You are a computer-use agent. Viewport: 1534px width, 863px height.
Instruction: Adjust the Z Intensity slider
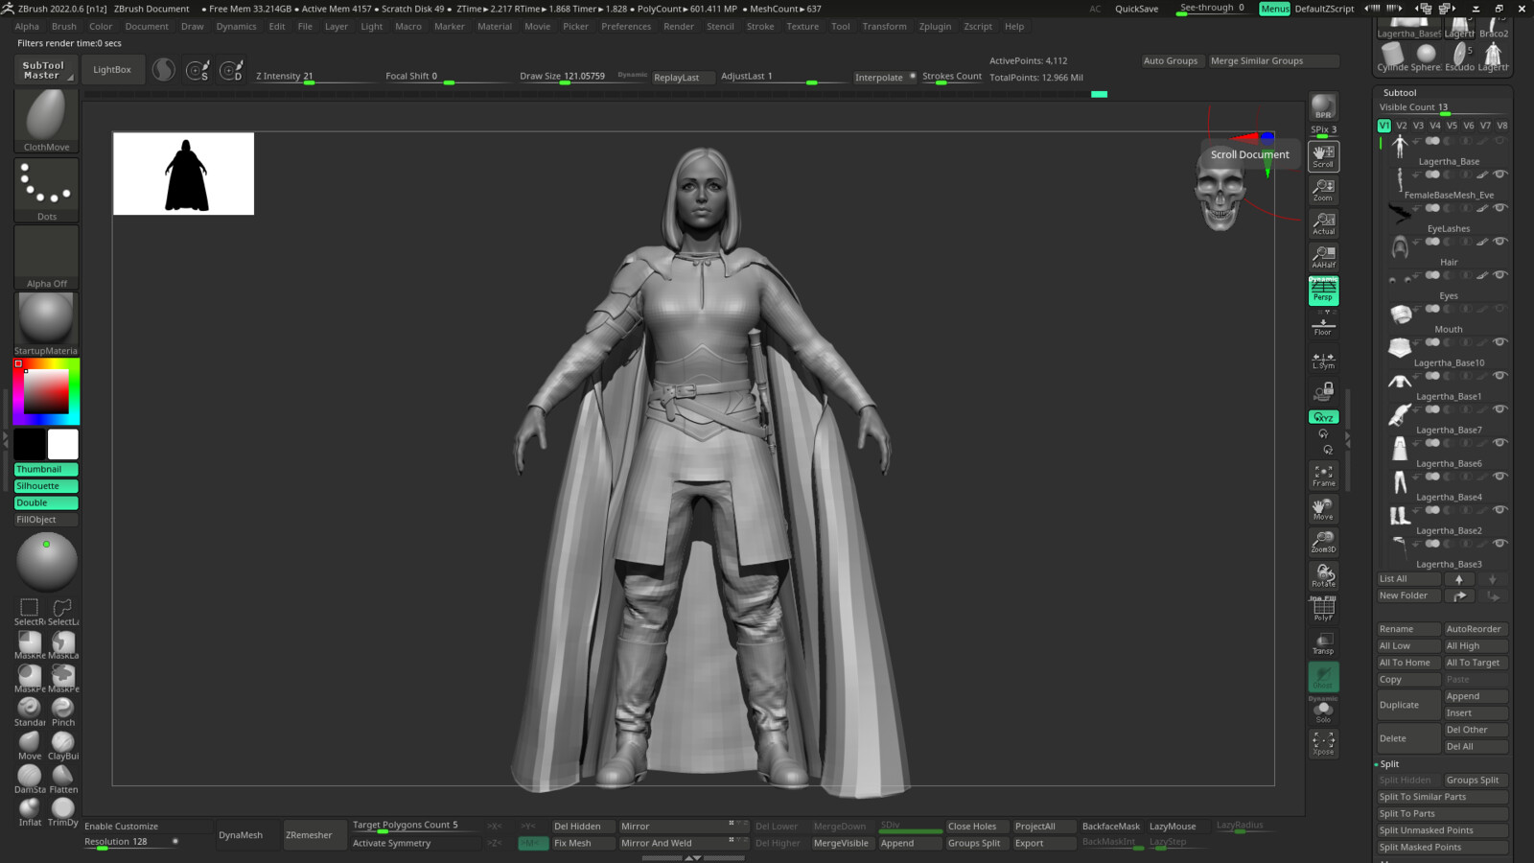tap(314, 77)
